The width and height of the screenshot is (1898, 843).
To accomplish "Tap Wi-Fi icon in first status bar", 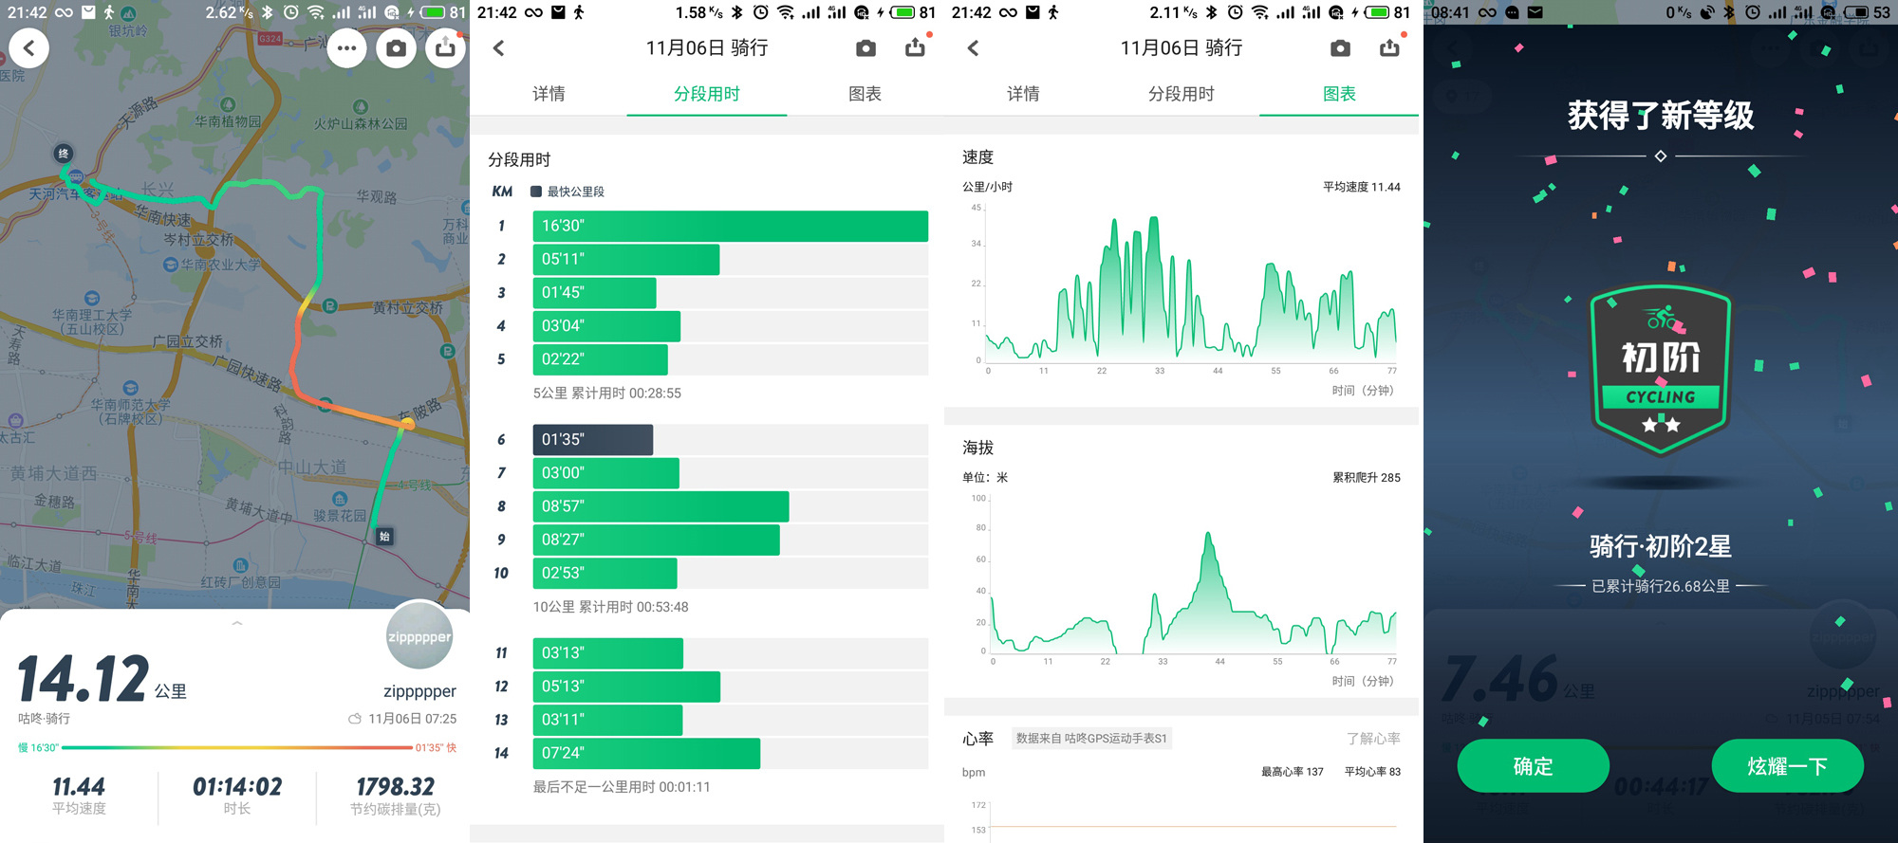I will coord(316,12).
